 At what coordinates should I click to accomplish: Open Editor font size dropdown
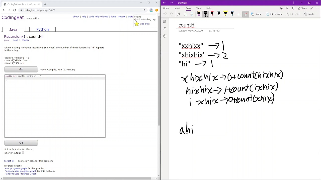(29, 149)
